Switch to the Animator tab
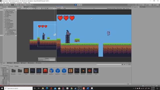 click(x=34, y=7)
